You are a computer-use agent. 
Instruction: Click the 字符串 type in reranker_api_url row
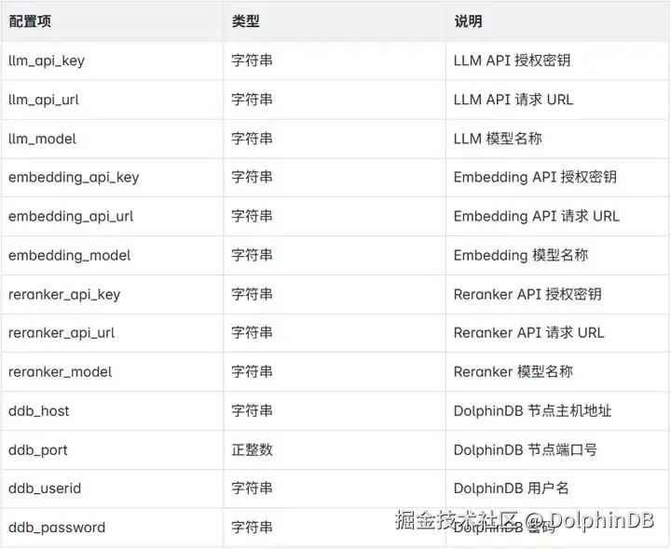(x=252, y=333)
